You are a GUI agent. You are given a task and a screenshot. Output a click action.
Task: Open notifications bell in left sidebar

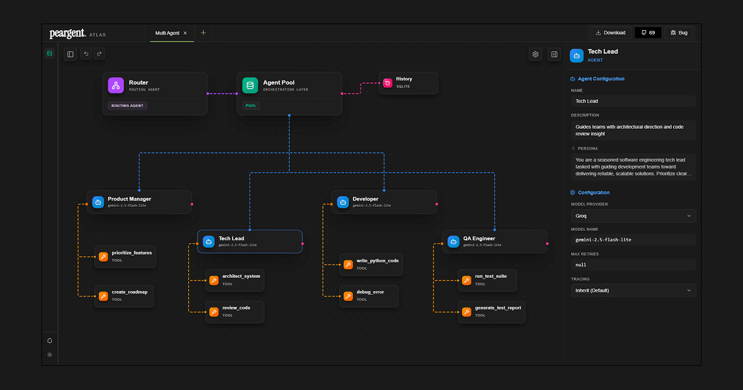50,340
